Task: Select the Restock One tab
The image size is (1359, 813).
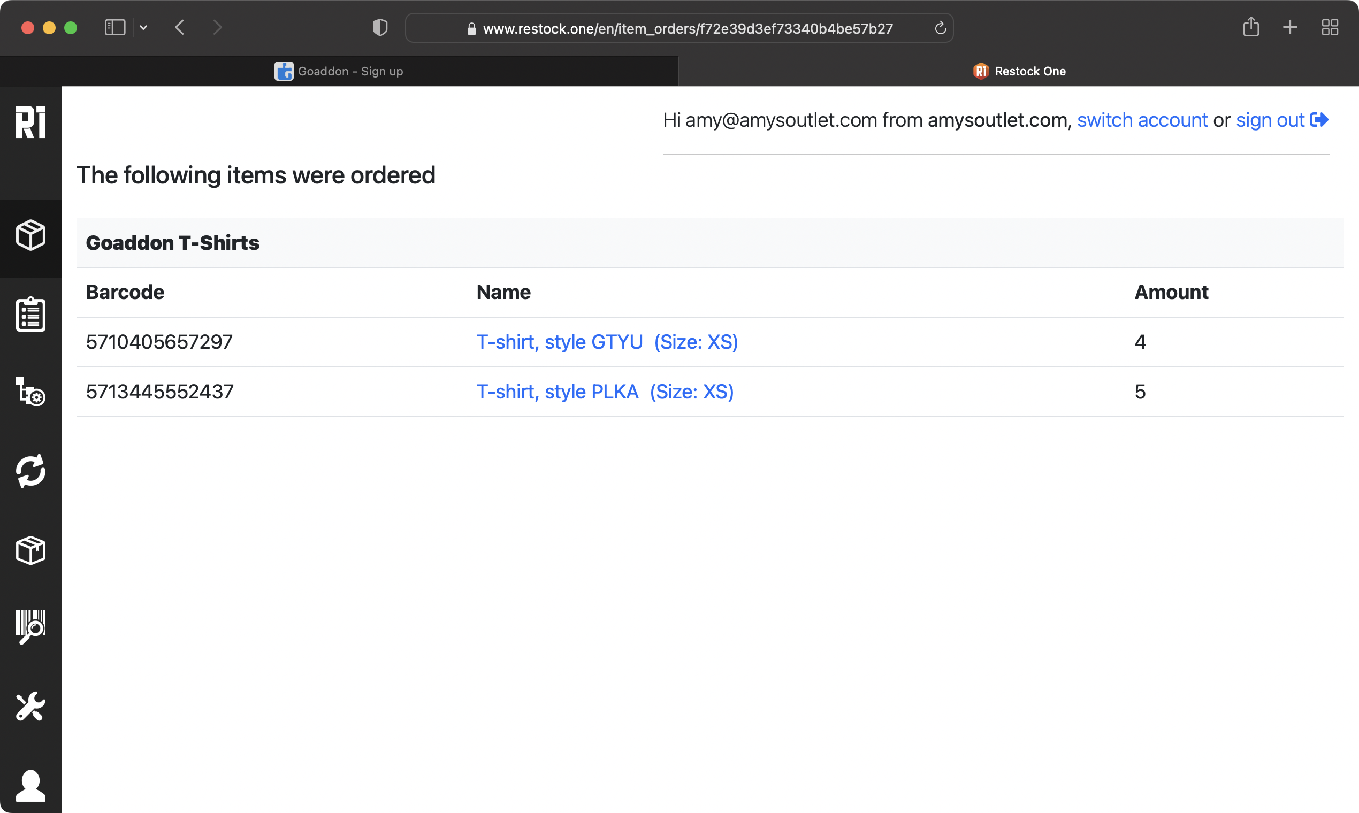Action: pyautogui.click(x=1019, y=71)
